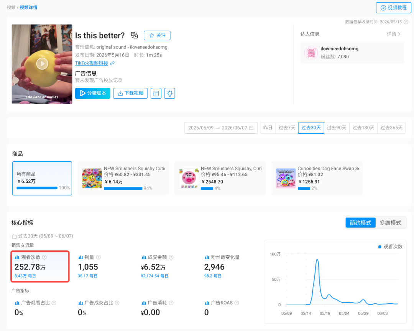Select the 观看次数 metric card
Viewport: 414px width, 331px height.
click(x=40, y=266)
